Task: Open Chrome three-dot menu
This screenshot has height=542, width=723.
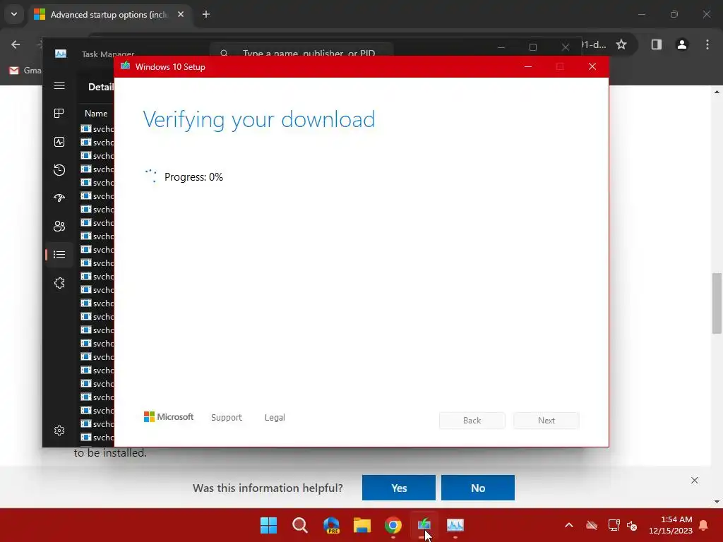Action: 707,44
